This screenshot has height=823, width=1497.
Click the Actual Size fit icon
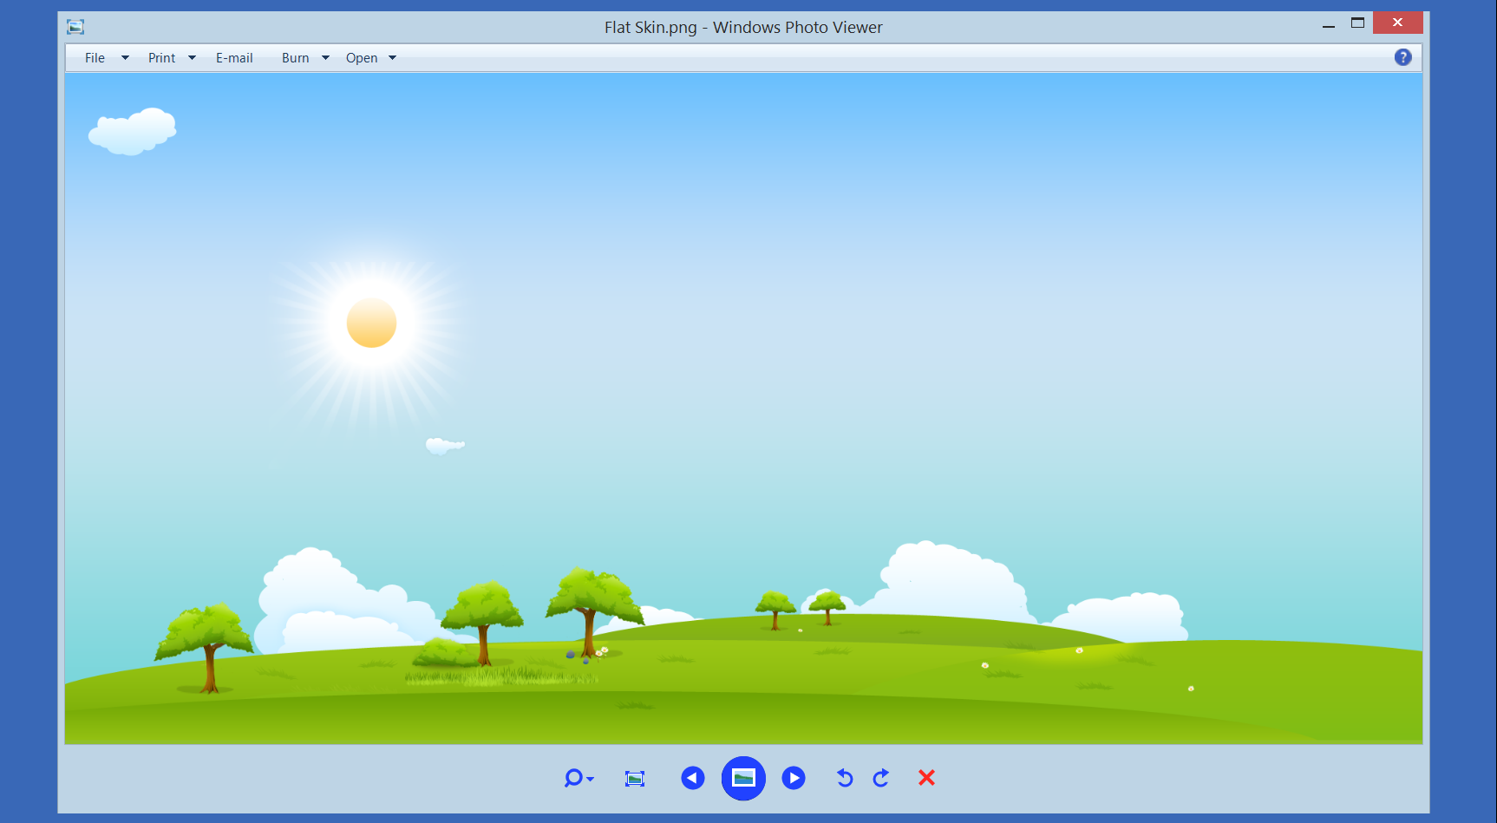(x=635, y=779)
